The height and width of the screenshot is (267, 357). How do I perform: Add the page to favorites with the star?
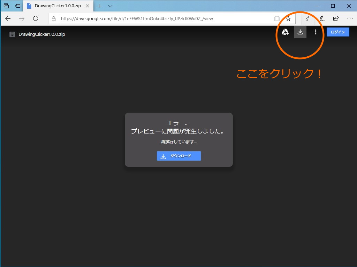pyautogui.click(x=288, y=19)
